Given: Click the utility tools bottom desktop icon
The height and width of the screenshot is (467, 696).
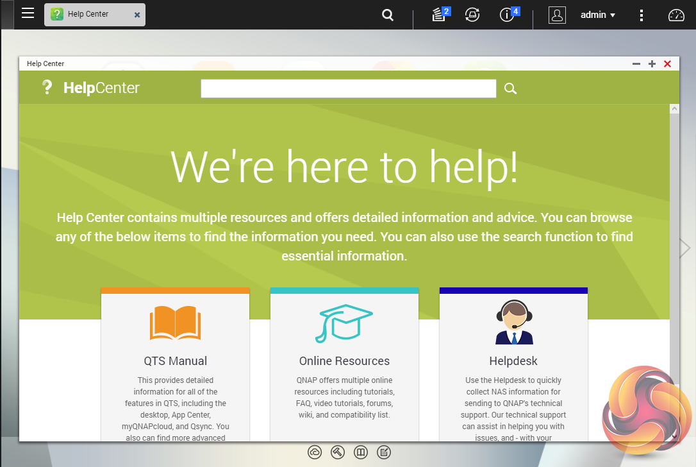Looking at the screenshot, I should (338, 452).
